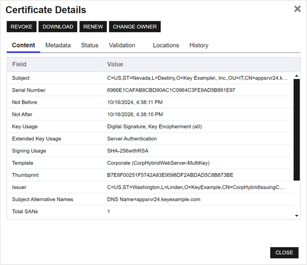The image size is (307, 265).
Task: Select the Serial Number value
Action: click(171, 90)
